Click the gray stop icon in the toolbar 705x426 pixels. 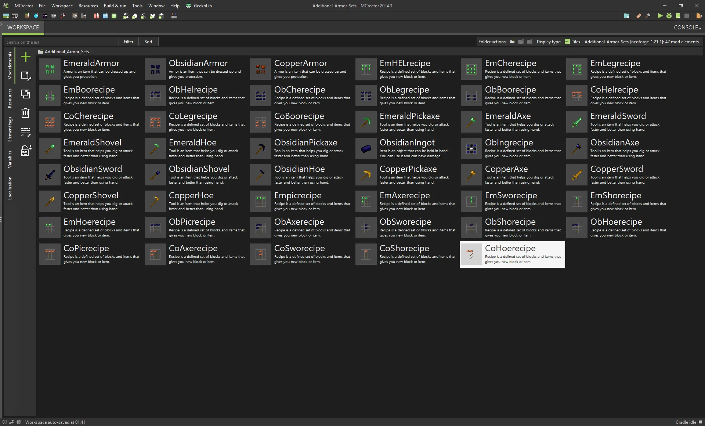(x=687, y=16)
